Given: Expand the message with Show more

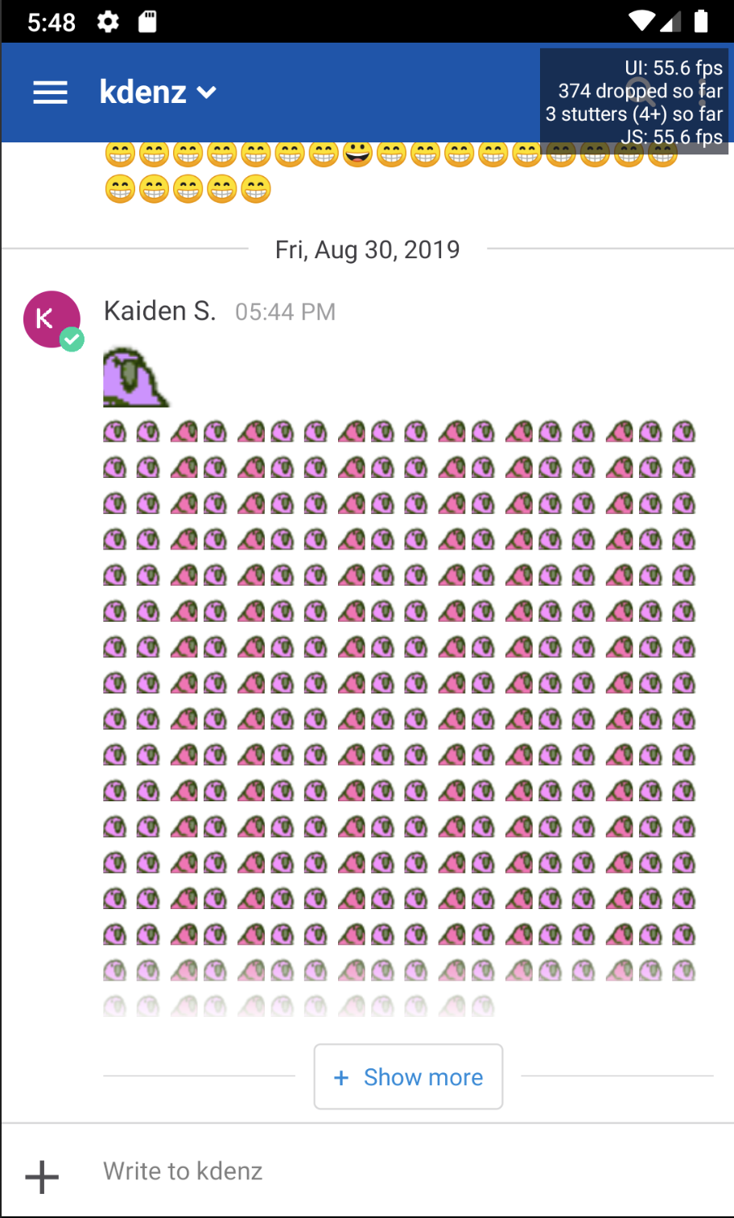Looking at the screenshot, I should click(x=408, y=1076).
